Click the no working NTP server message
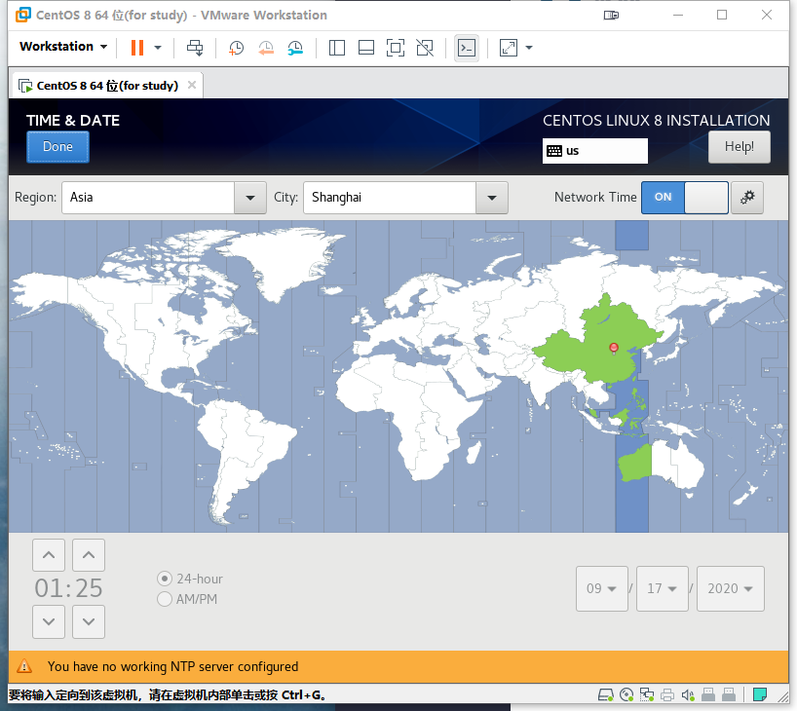Screen dimensions: 797x711 (x=172, y=667)
